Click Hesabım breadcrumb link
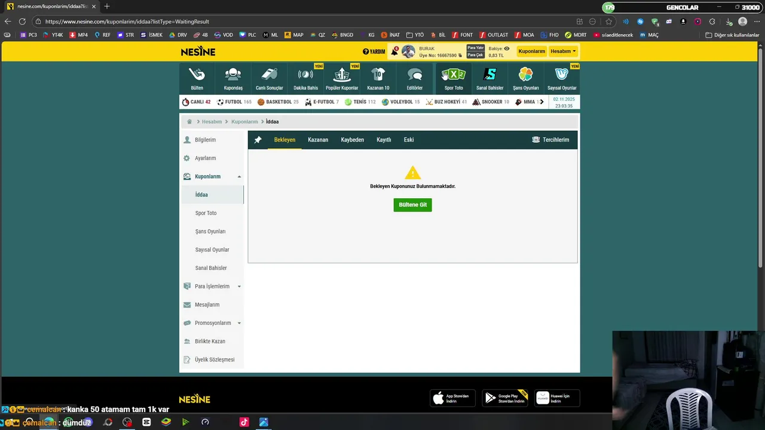Image resolution: width=765 pixels, height=430 pixels. click(212, 122)
